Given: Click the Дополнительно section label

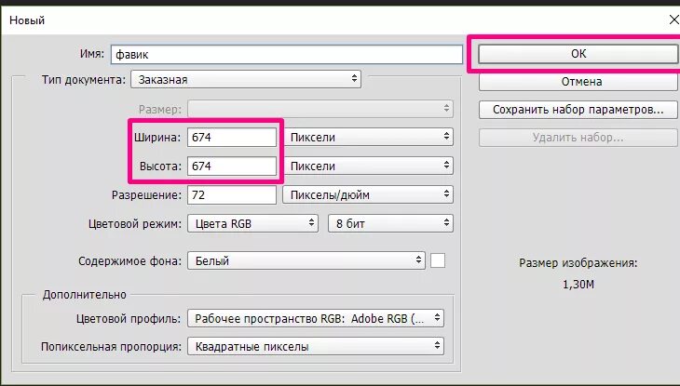Looking at the screenshot, I should coord(85,295).
